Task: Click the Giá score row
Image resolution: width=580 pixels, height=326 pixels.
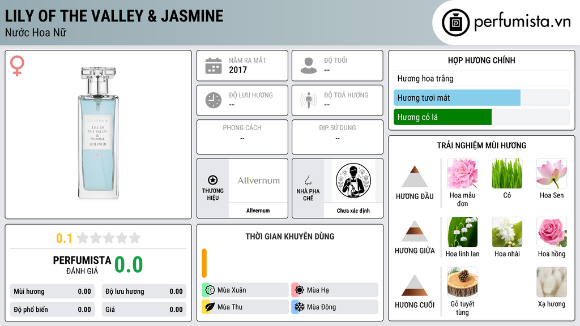Action: tap(144, 310)
